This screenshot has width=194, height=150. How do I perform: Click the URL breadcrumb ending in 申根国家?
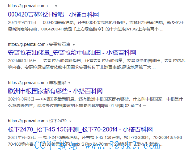(x=37, y=83)
